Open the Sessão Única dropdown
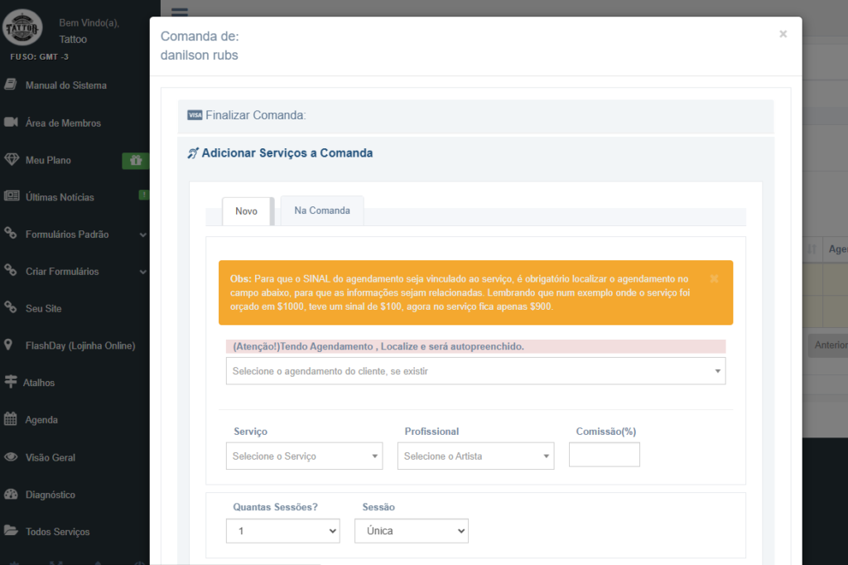This screenshot has height=565, width=848. click(x=412, y=531)
